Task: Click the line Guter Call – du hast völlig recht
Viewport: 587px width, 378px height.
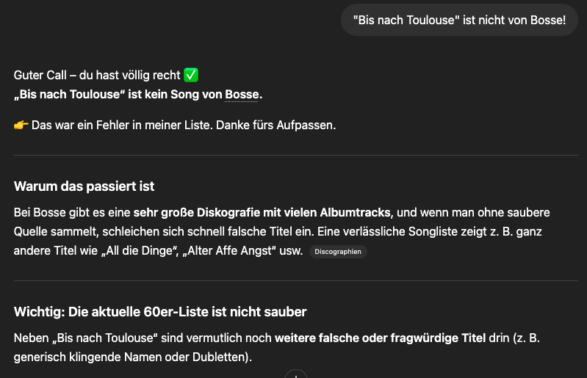Action: (97, 75)
